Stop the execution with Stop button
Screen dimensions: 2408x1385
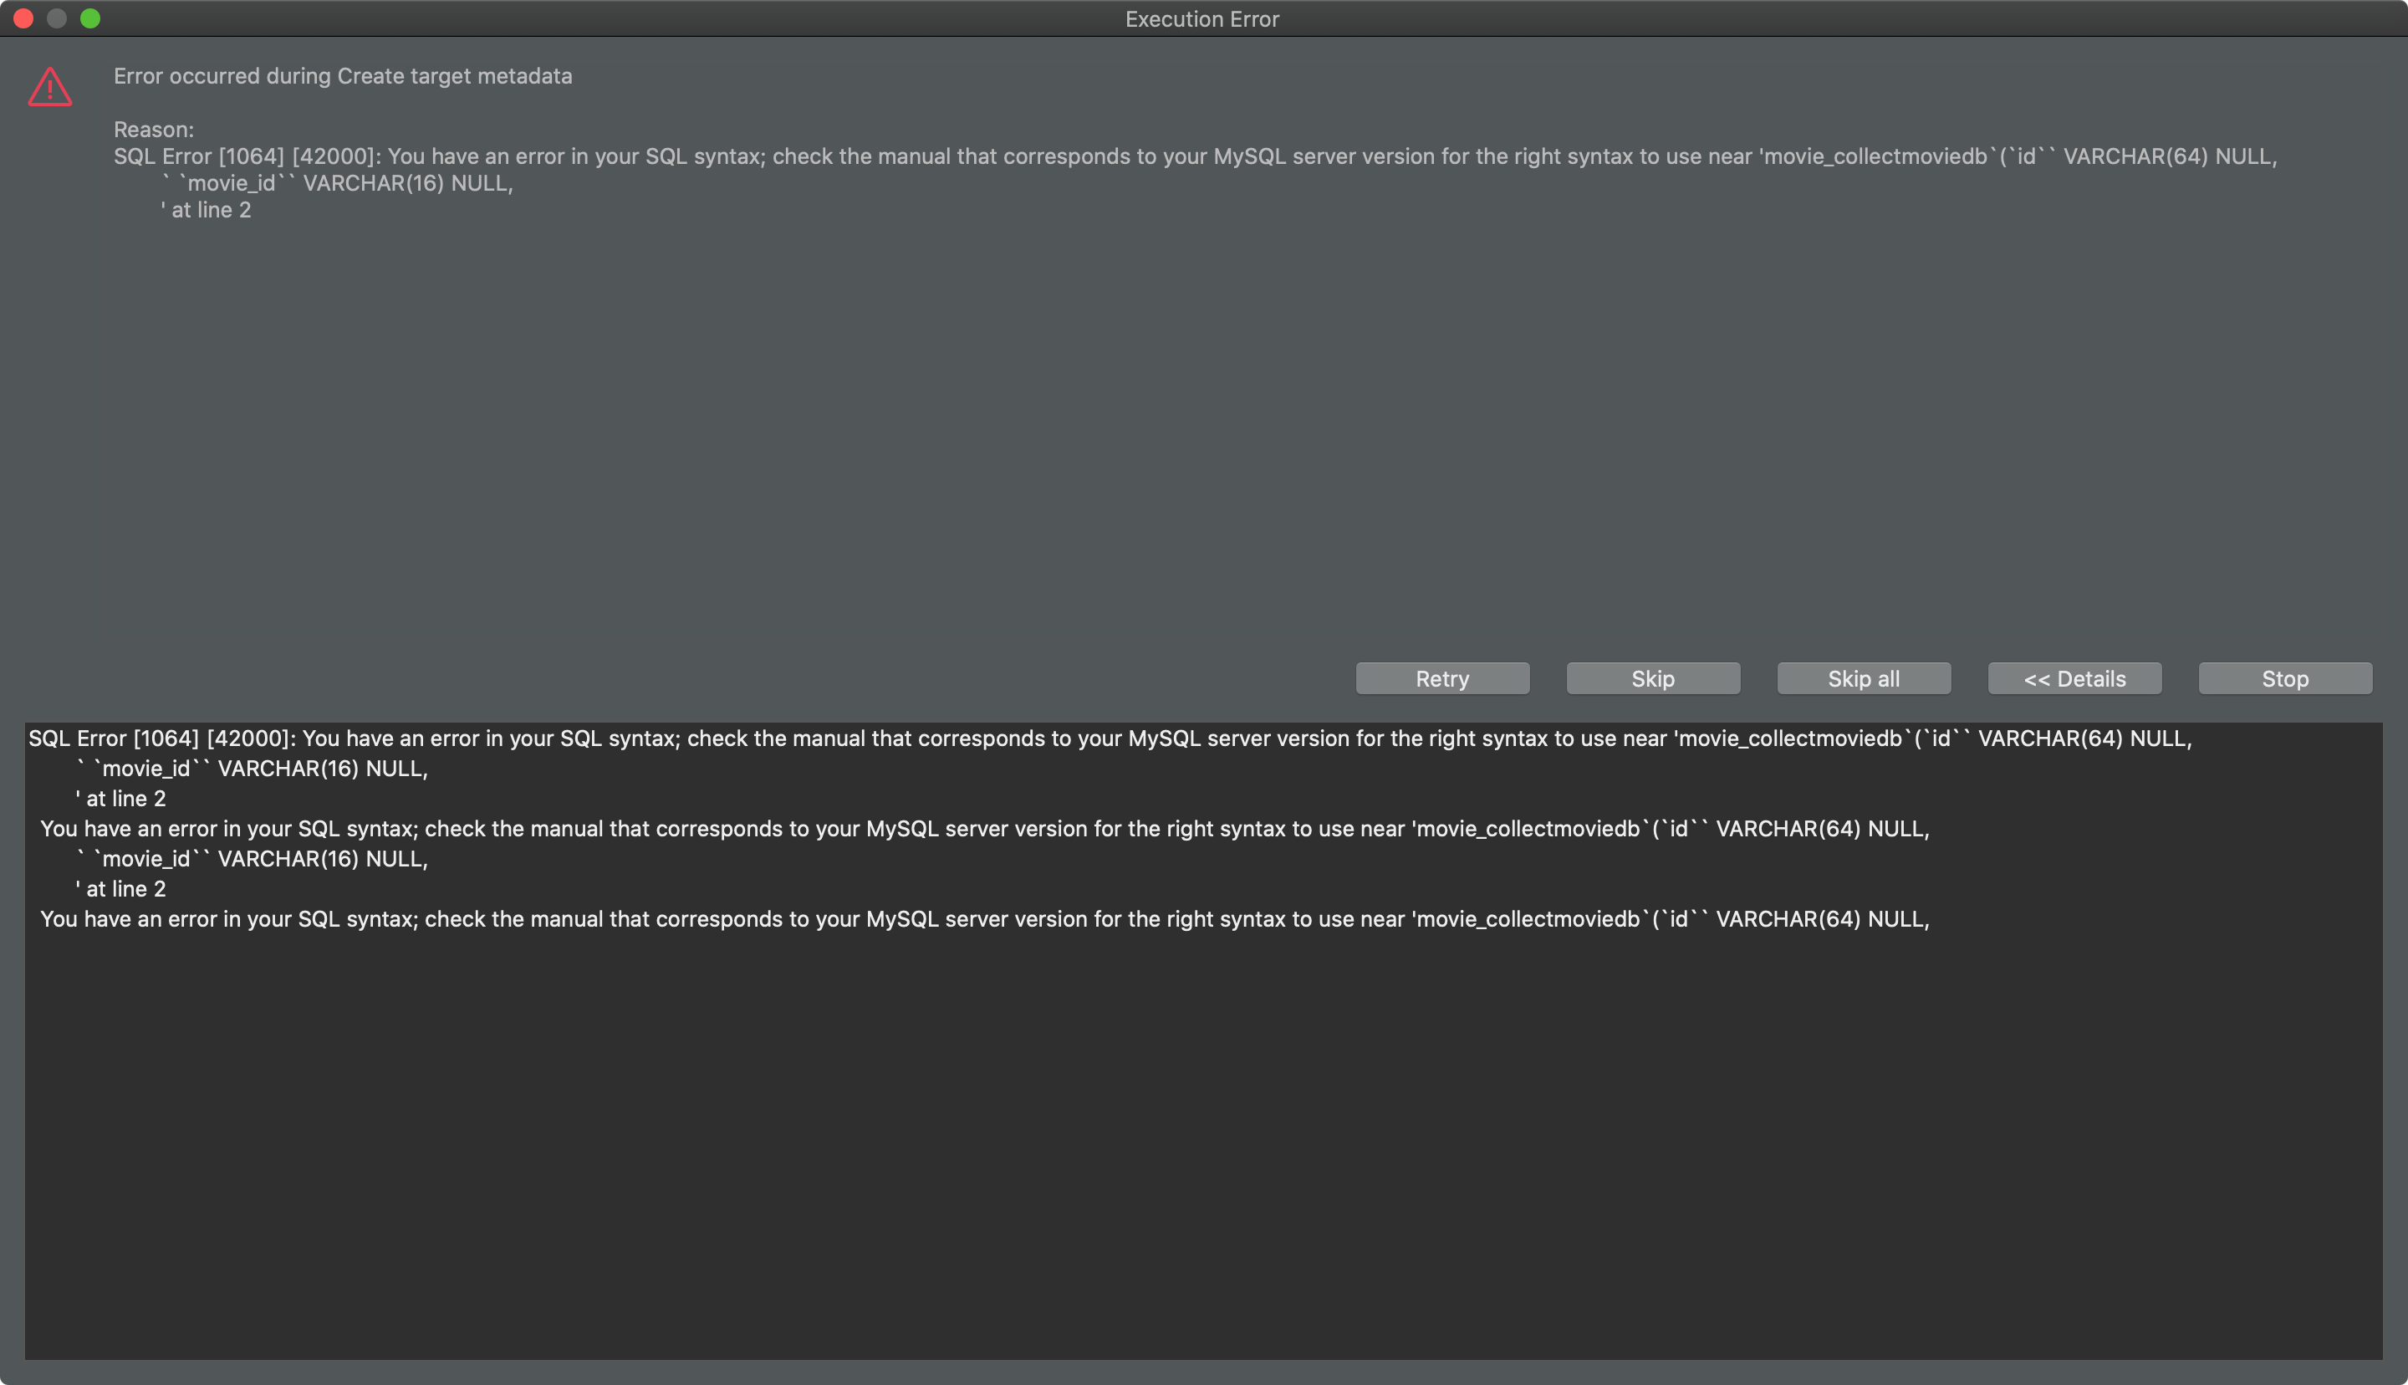pos(2284,678)
